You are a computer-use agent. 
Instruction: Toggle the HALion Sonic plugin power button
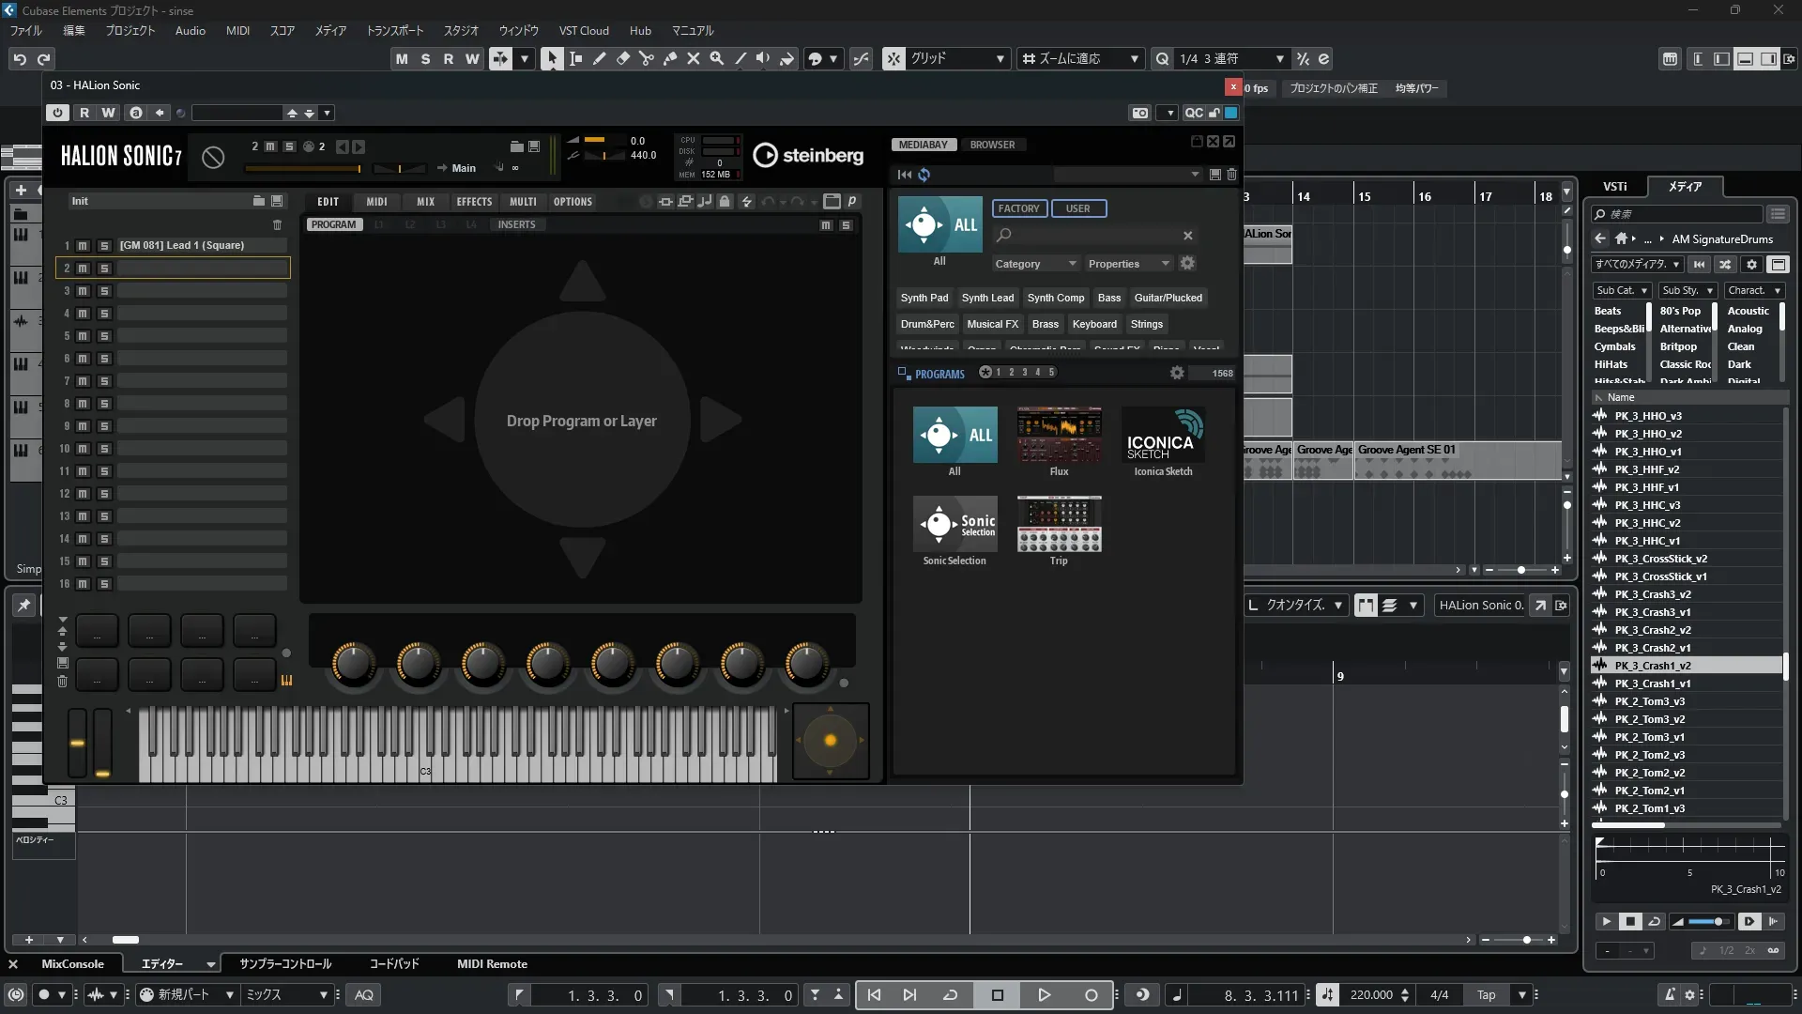(57, 113)
